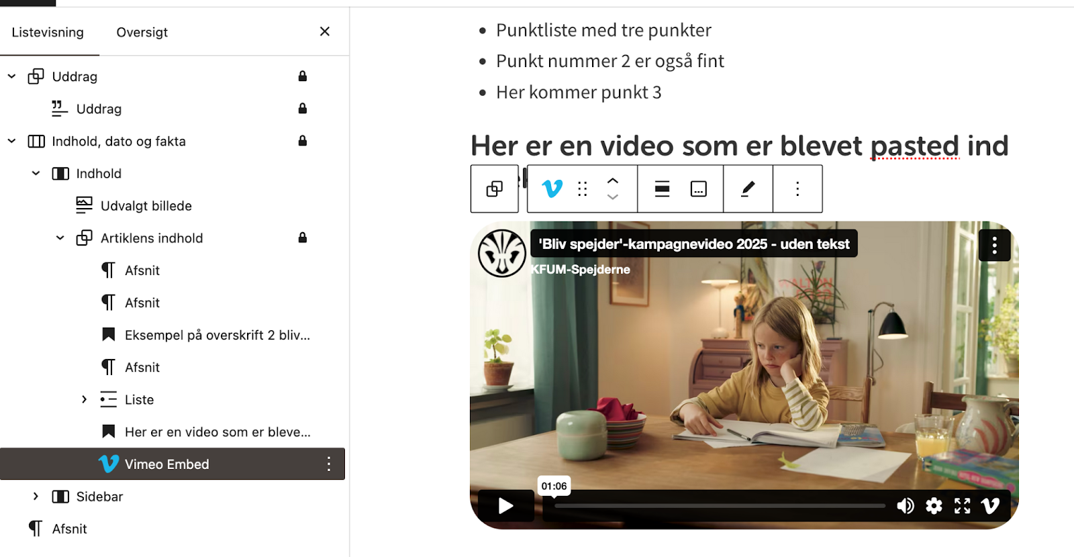Expand the Liste block in list view
Image resolution: width=1074 pixels, height=557 pixels.
click(84, 399)
